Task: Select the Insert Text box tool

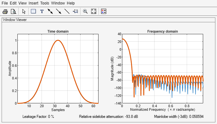Action: click(42, 11)
